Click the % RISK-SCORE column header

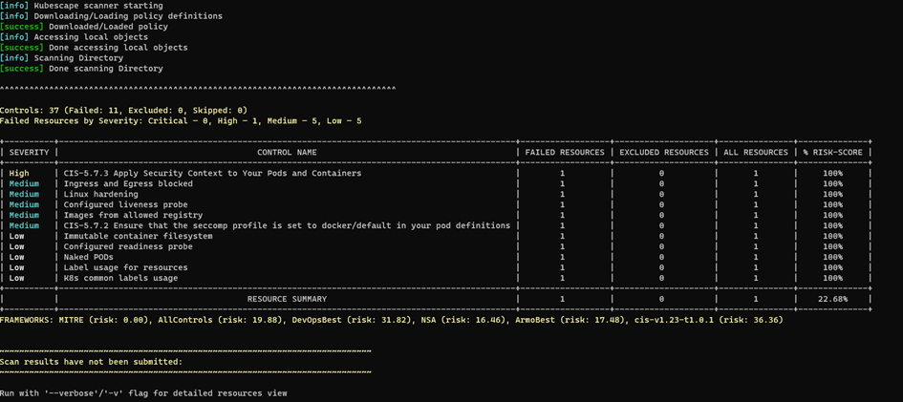click(x=832, y=153)
